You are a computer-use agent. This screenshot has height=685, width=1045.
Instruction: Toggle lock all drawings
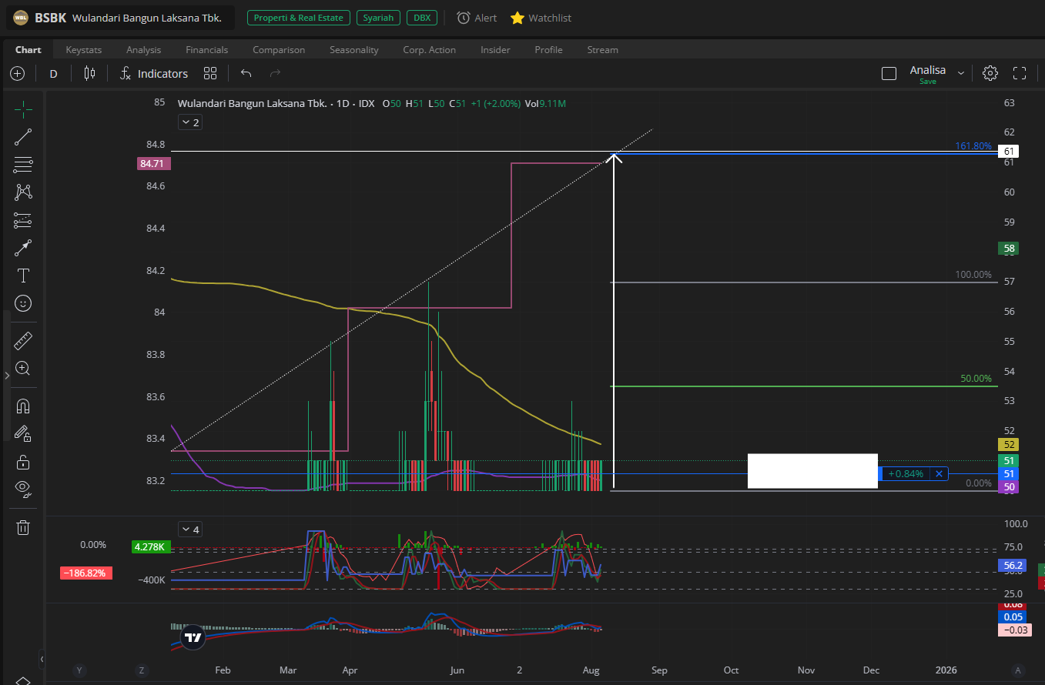click(x=23, y=462)
